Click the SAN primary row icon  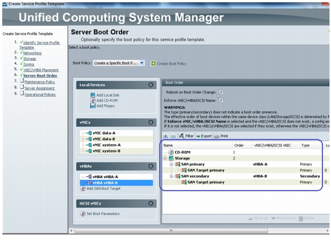(x=178, y=164)
